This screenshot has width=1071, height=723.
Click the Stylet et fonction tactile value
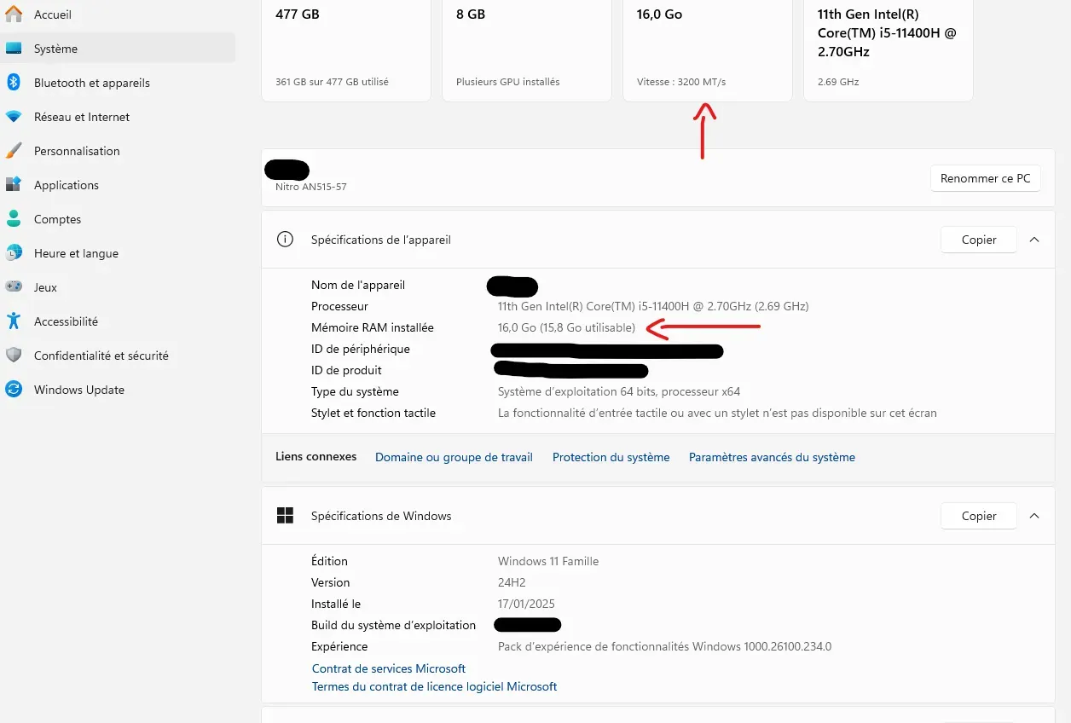pos(717,413)
